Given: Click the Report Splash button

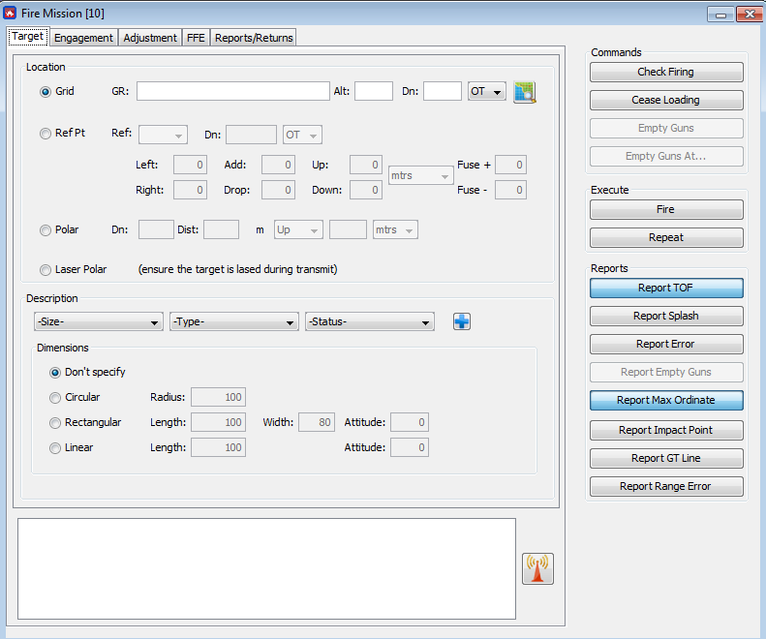Looking at the screenshot, I should coord(666,316).
